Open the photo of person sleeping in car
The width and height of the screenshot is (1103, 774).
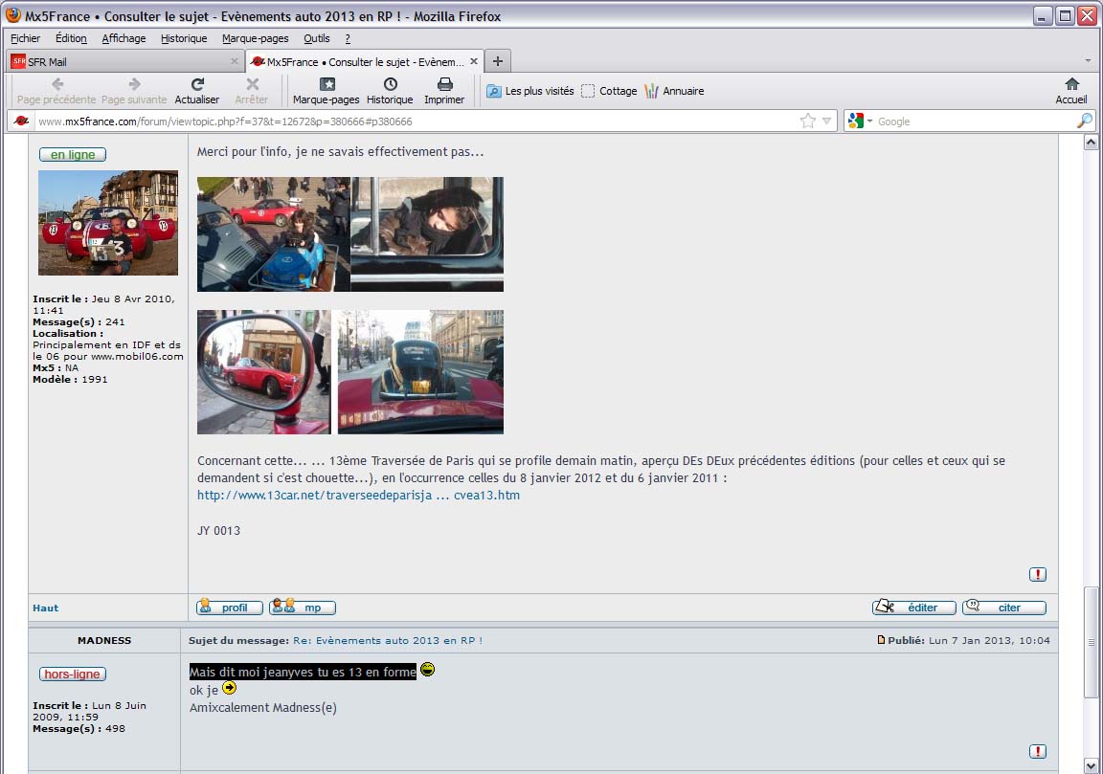click(x=427, y=234)
